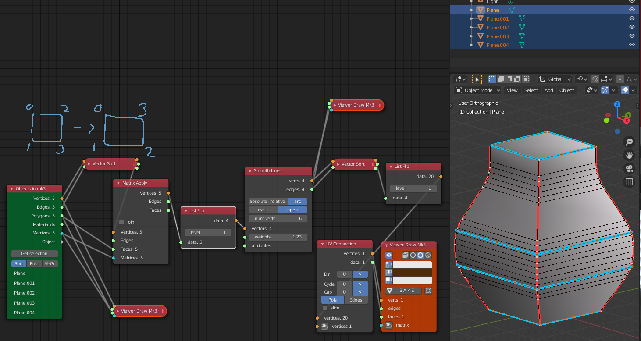Screen dimensions: 641x341
Task: Toggle Viewer Draw Mk3 eye visibility button
Action: tap(389, 255)
